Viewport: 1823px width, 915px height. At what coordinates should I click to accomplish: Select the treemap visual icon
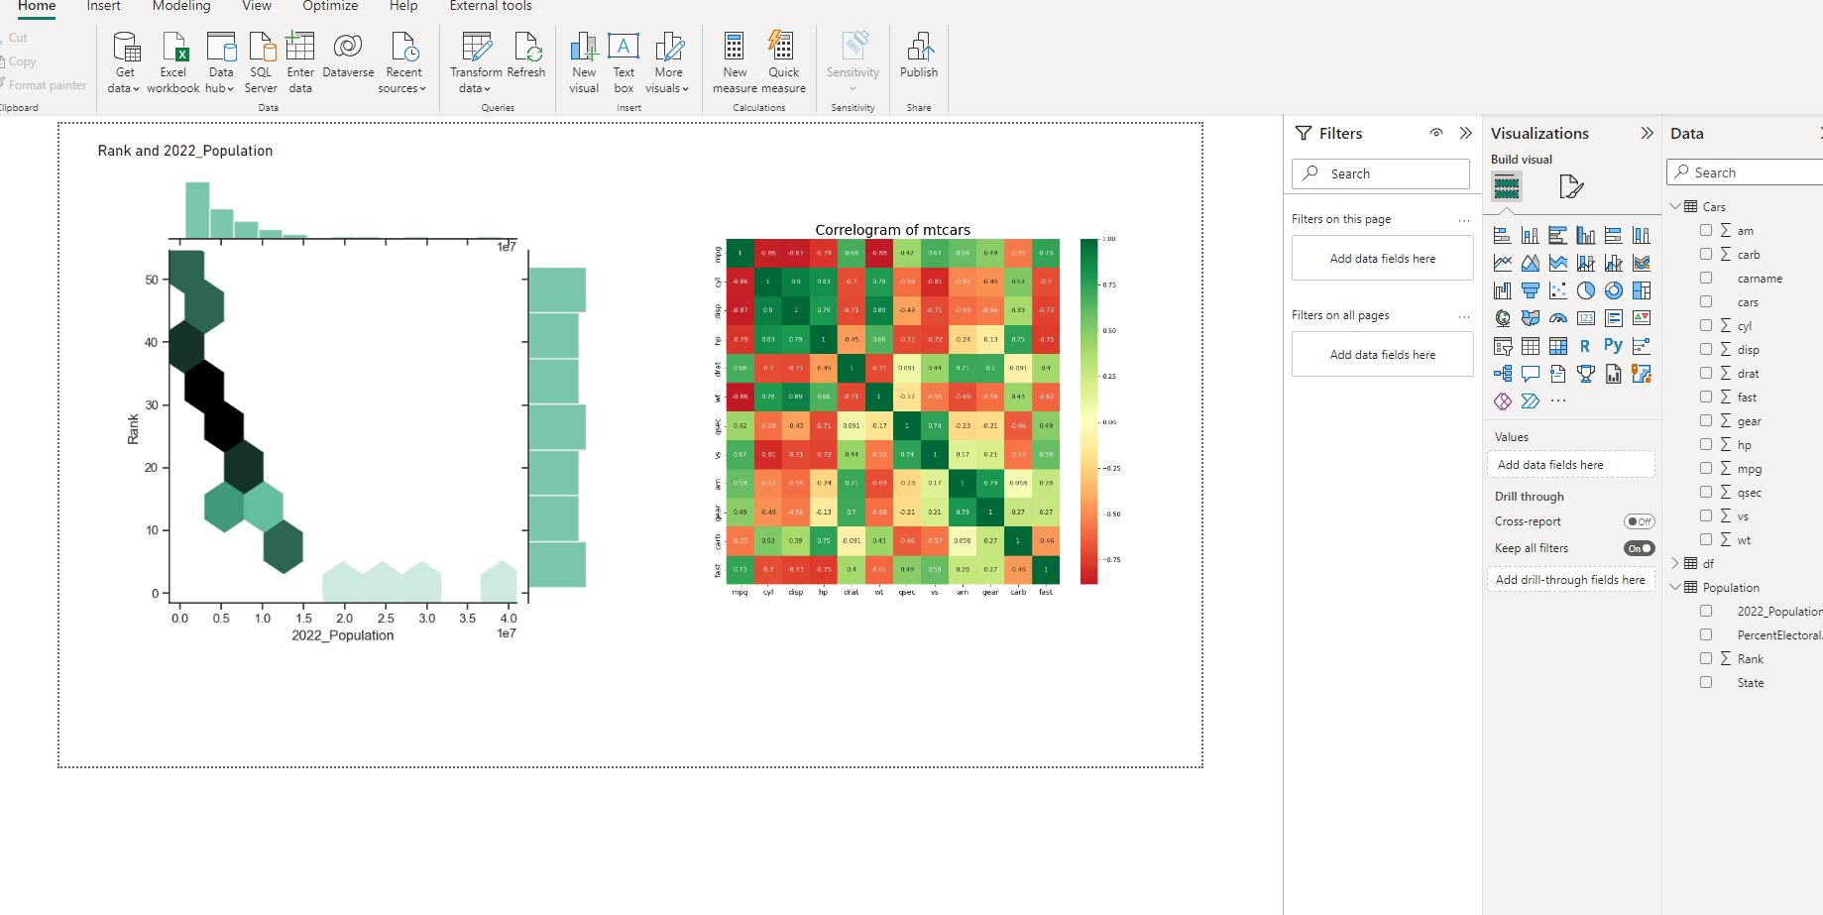tap(1641, 290)
